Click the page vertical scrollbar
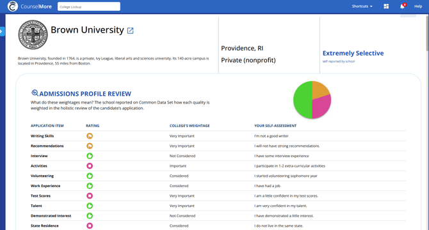 click(427, 33)
